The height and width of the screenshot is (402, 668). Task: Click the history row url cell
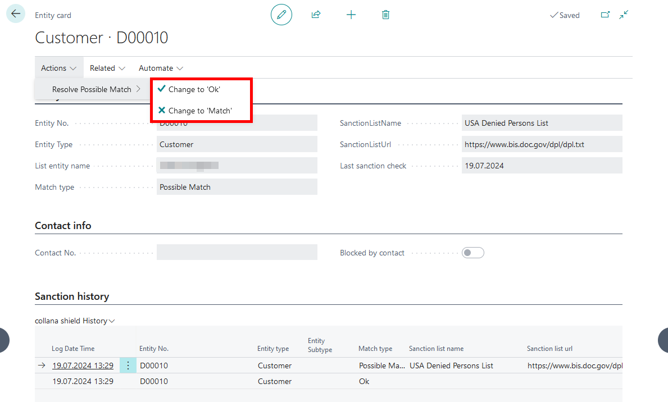pos(575,366)
